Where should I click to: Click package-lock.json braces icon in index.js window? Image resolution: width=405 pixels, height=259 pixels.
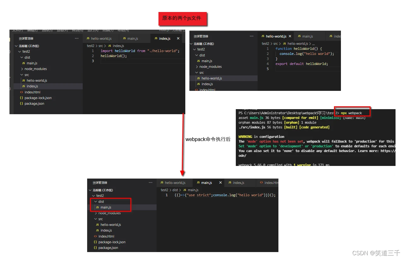[21, 98]
